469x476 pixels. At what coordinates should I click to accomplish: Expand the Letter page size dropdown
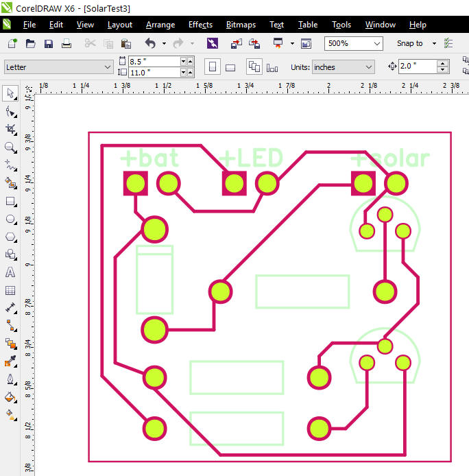[x=108, y=67]
